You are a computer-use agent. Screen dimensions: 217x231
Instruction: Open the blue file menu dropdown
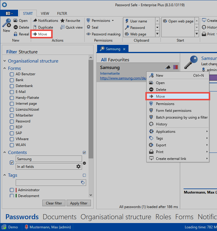[9, 13]
